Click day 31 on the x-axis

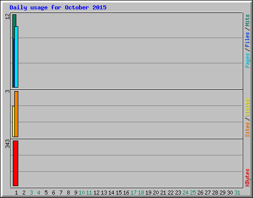tap(237, 193)
